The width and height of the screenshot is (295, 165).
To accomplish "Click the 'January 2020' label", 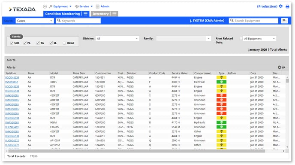I will 257,49.
